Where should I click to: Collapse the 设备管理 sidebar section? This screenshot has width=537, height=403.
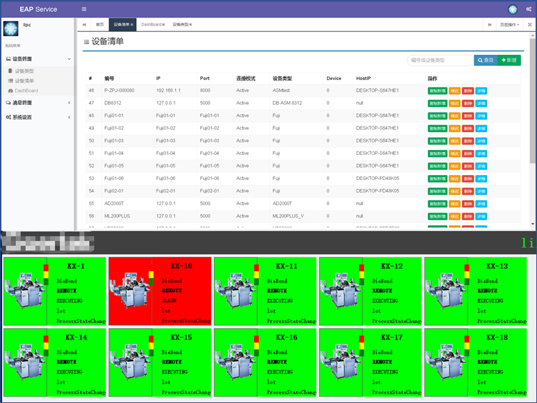pos(38,59)
